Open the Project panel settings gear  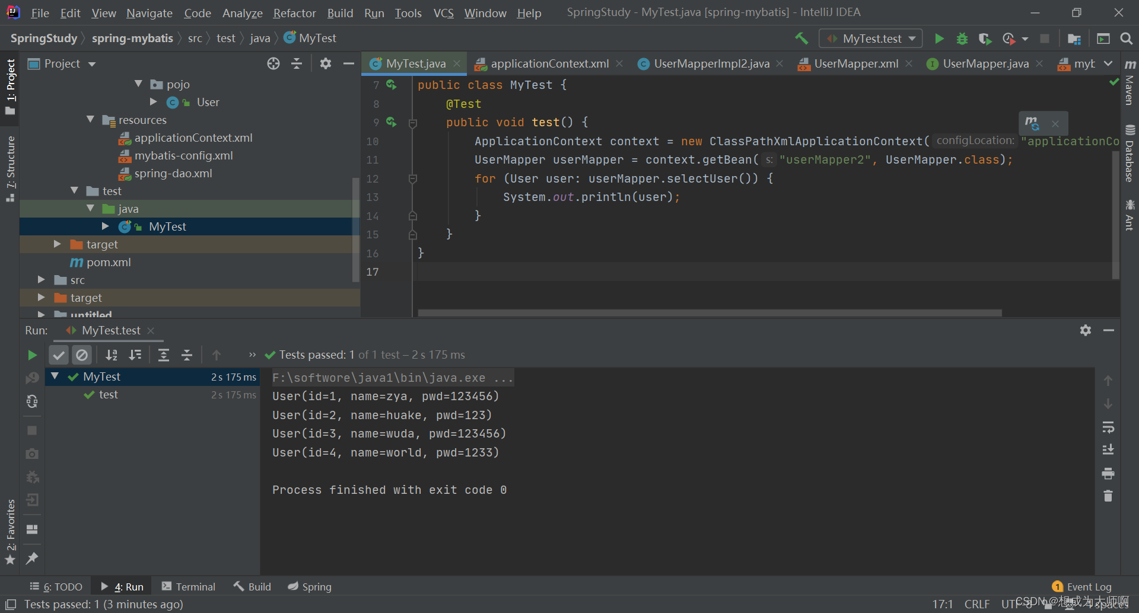pyautogui.click(x=325, y=63)
